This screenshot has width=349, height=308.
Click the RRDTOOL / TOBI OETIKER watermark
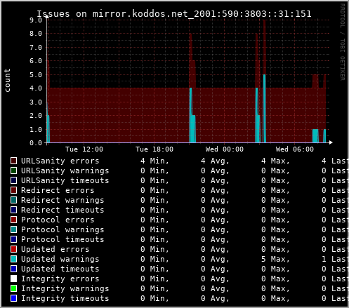[x=343, y=42]
